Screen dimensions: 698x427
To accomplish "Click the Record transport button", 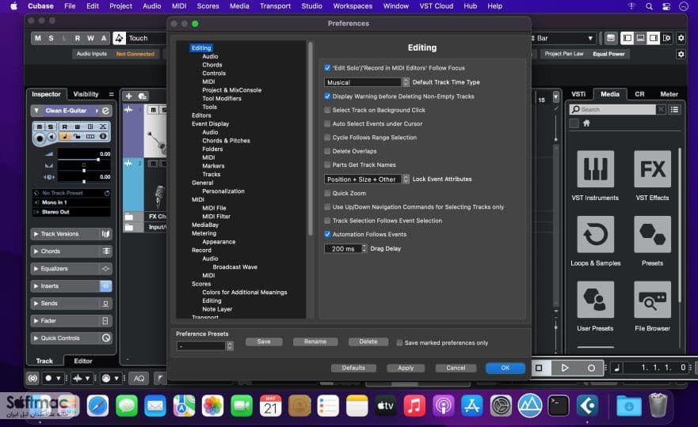I will [x=591, y=368].
